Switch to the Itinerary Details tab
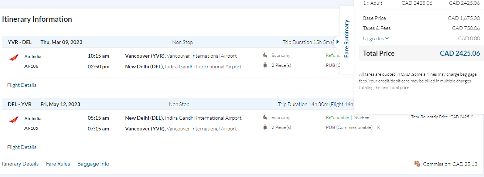484x177 pixels. point(20,164)
